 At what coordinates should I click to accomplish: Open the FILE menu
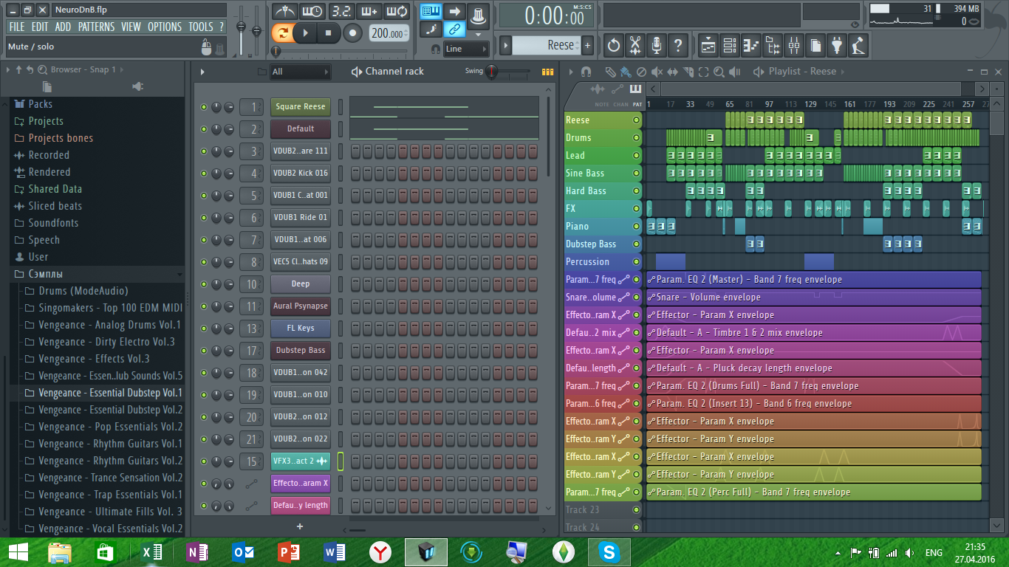tap(16, 27)
